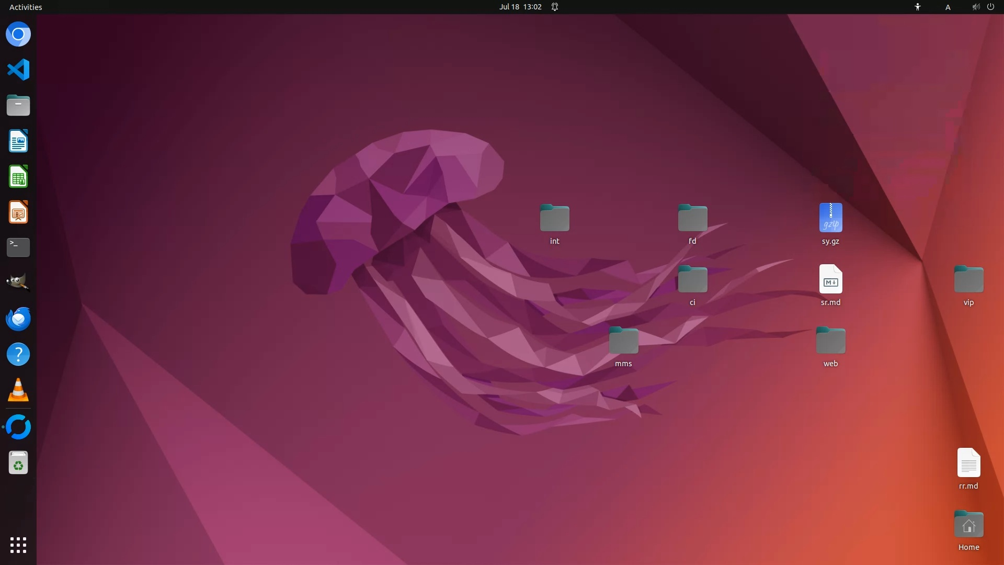
Task: Open GIMP image editor icon
Action: click(x=18, y=282)
